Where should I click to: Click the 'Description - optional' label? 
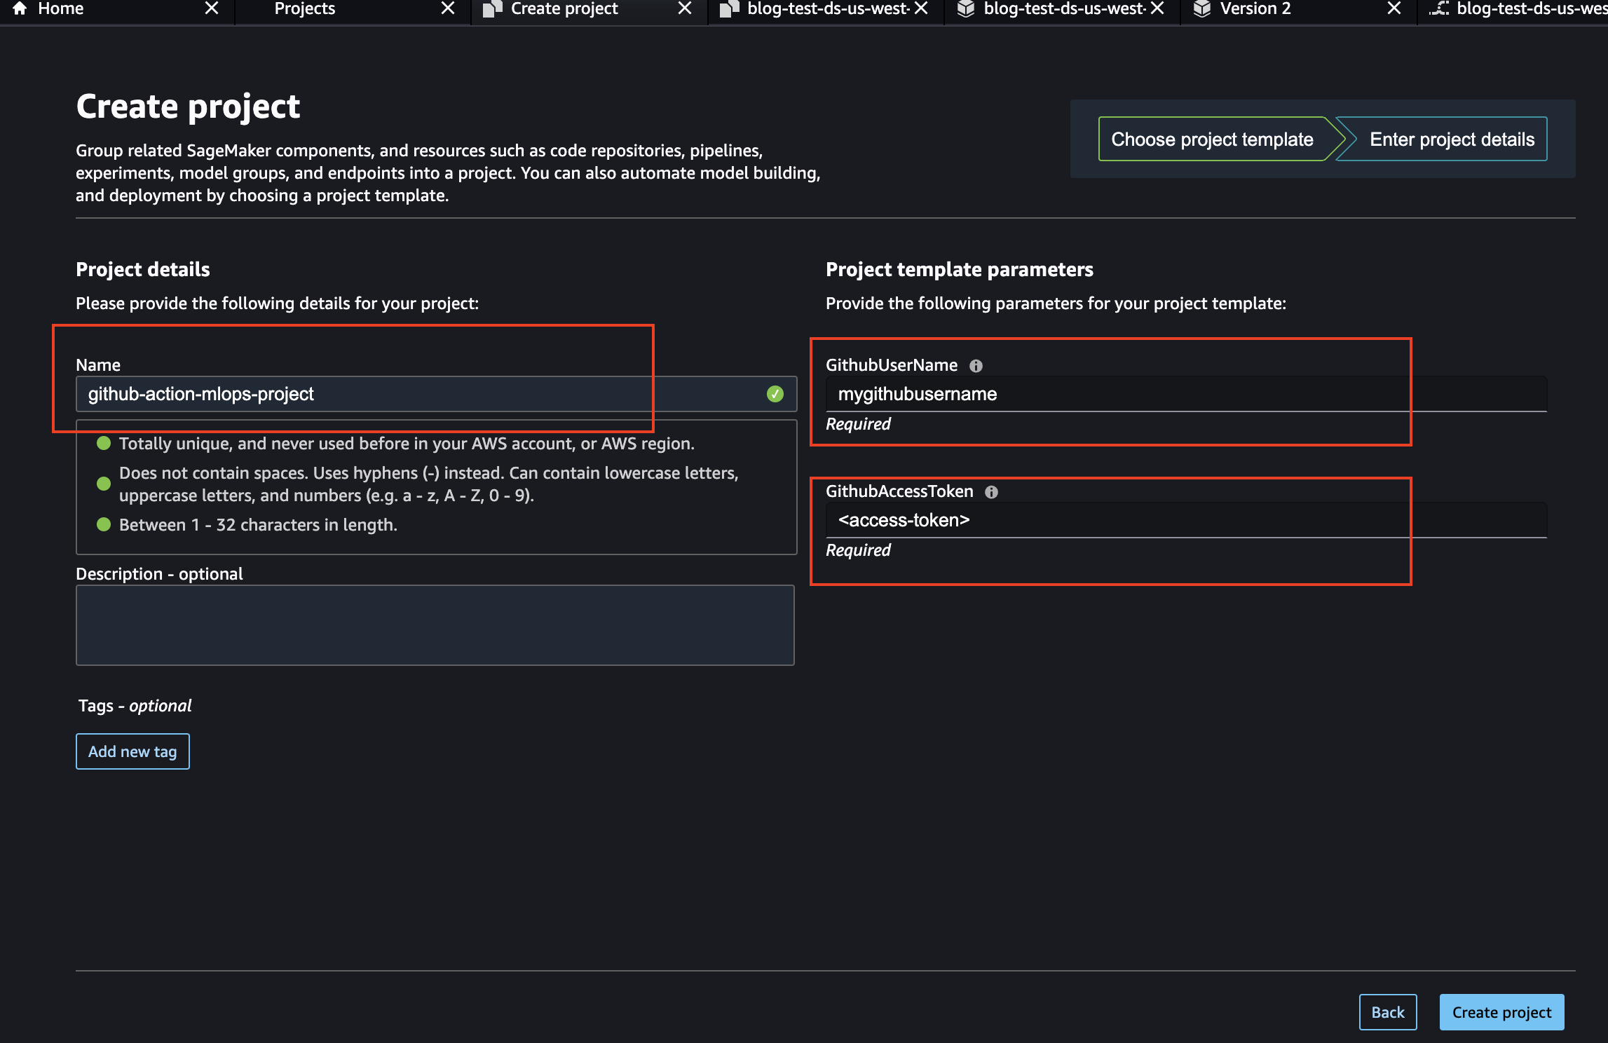click(x=159, y=574)
